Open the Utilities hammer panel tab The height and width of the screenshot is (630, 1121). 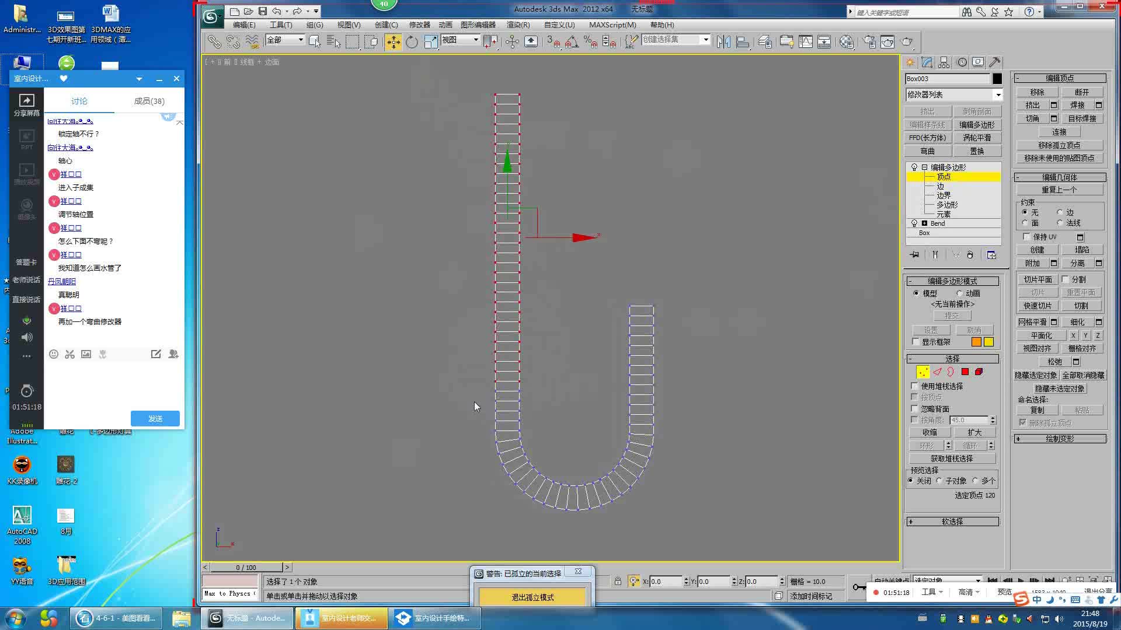coord(995,62)
